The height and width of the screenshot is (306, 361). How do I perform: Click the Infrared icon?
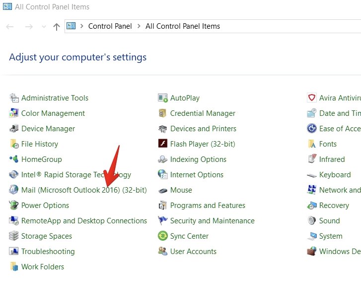click(312, 158)
